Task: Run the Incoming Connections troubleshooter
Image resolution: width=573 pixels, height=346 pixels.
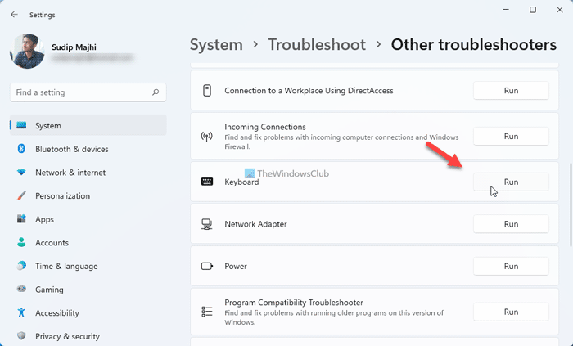Action: pos(511,136)
